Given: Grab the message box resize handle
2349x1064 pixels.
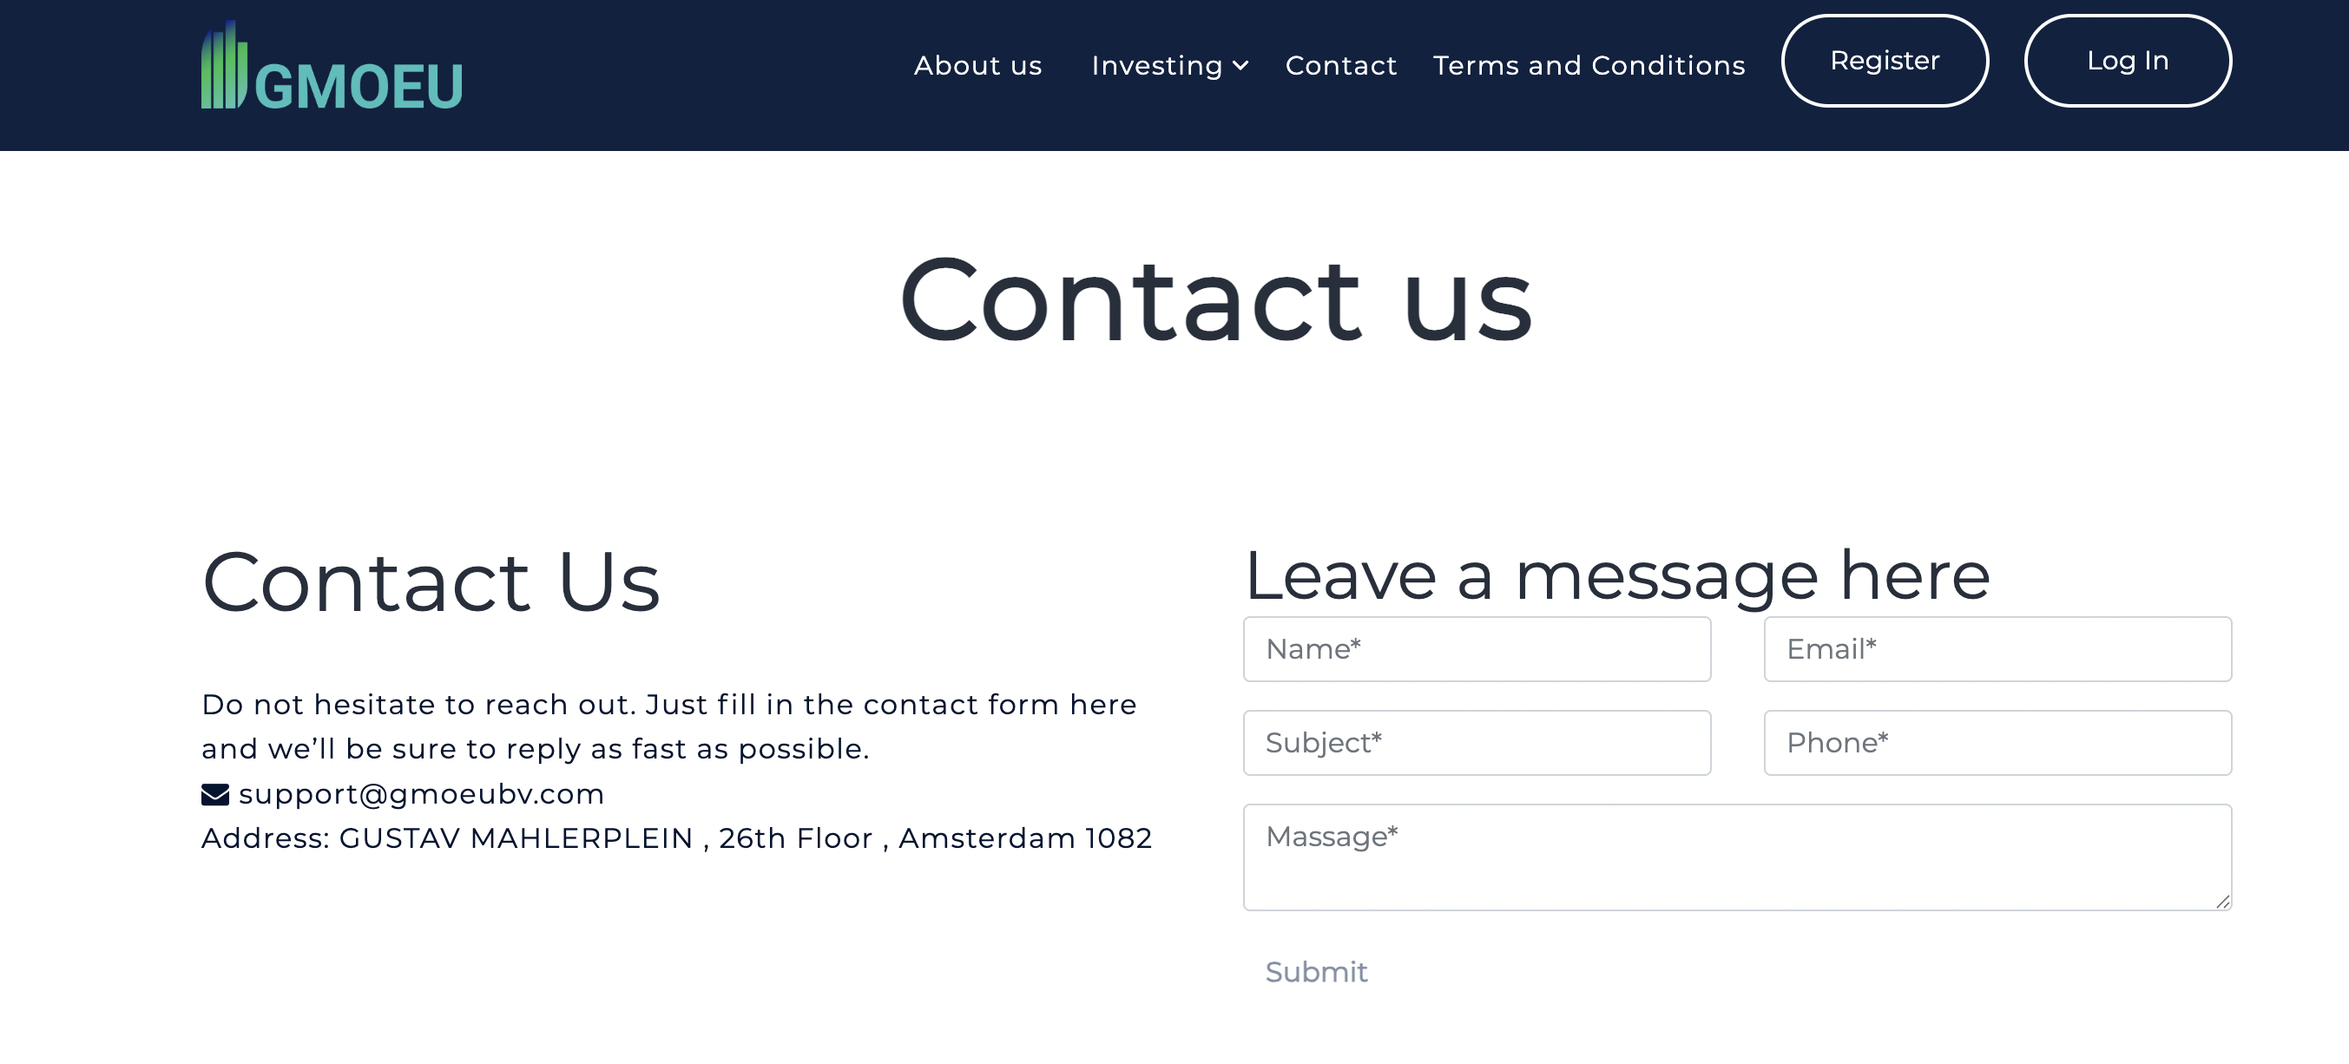Looking at the screenshot, I should point(2222,902).
